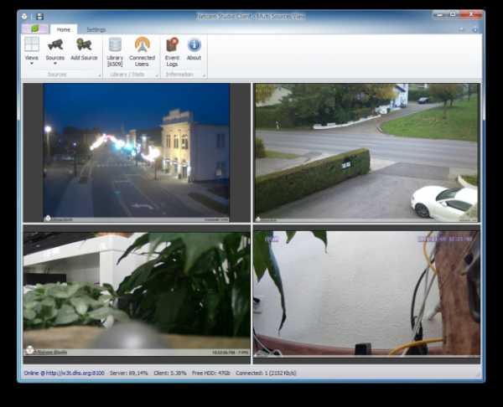Click the Connected count in status bar

point(267,373)
